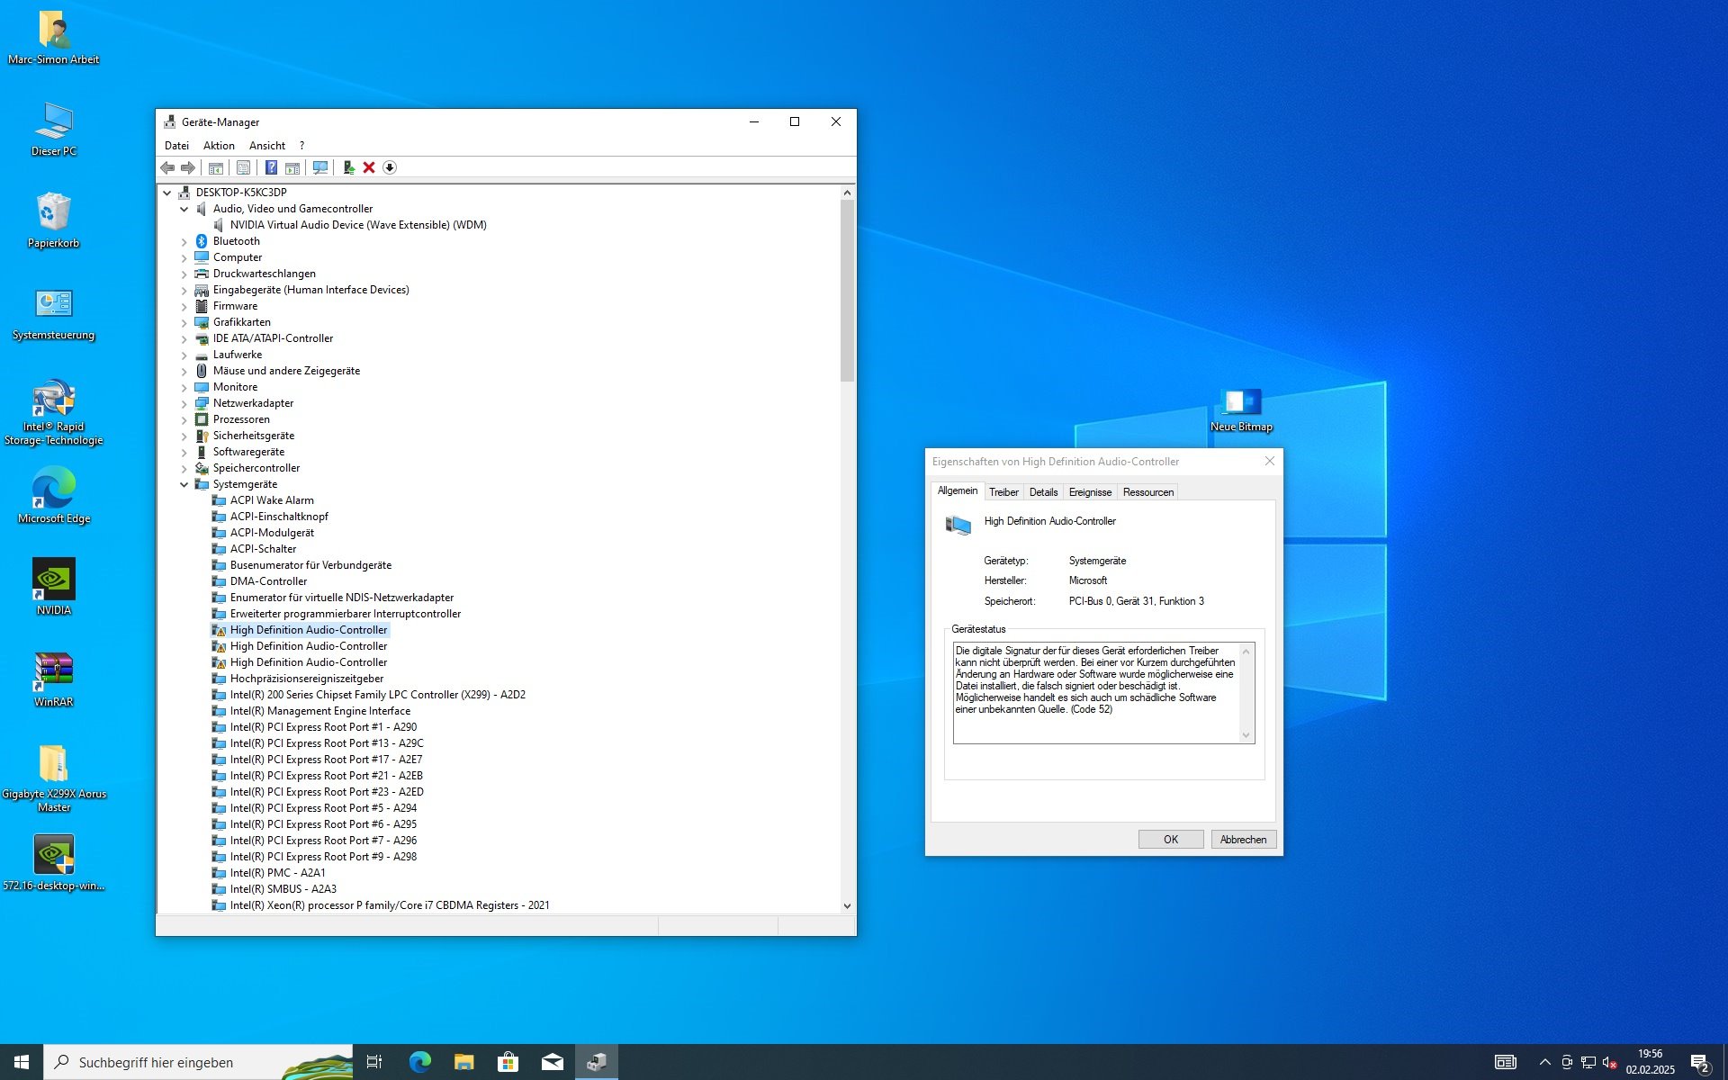This screenshot has height=1080, width=1728.
Task: Click scan for hardware changes monitor icon
Action: (319, 167)
